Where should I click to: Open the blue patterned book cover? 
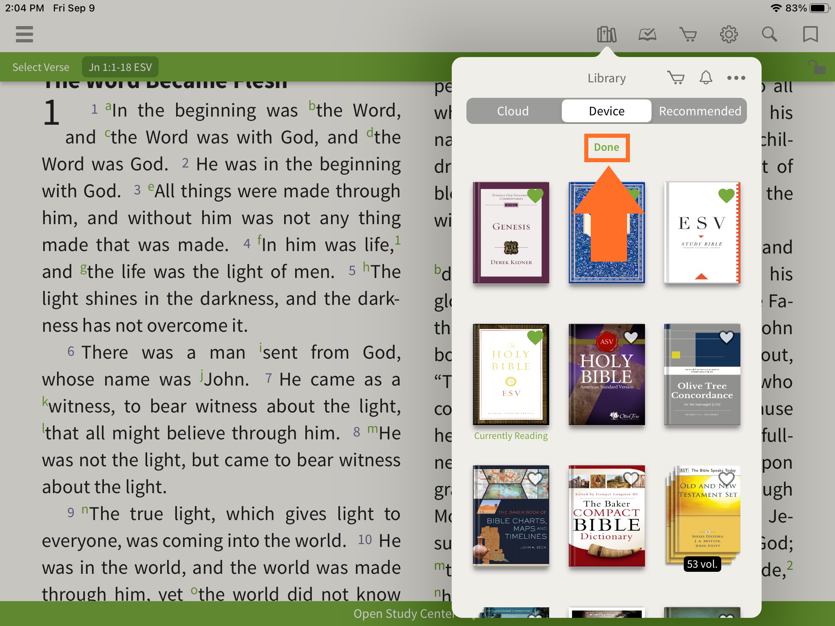coord(607,232)
